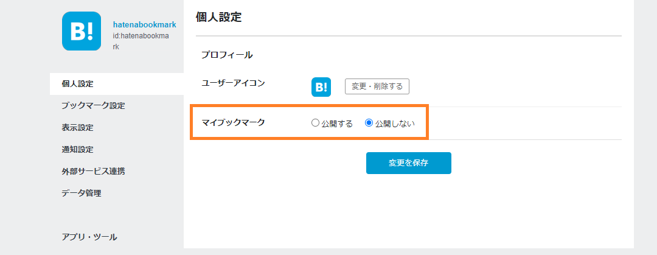Navigate to データ管理 in the sidebar
The image size is (657, 255).
82,194
